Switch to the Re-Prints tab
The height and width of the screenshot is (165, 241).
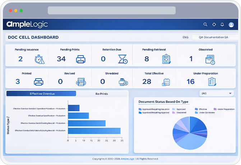tap(102, 94)
